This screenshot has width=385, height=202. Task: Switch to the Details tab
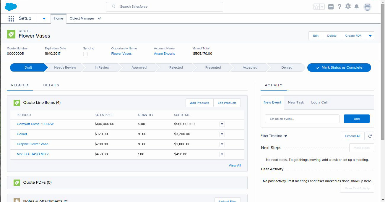click(51, 85)
